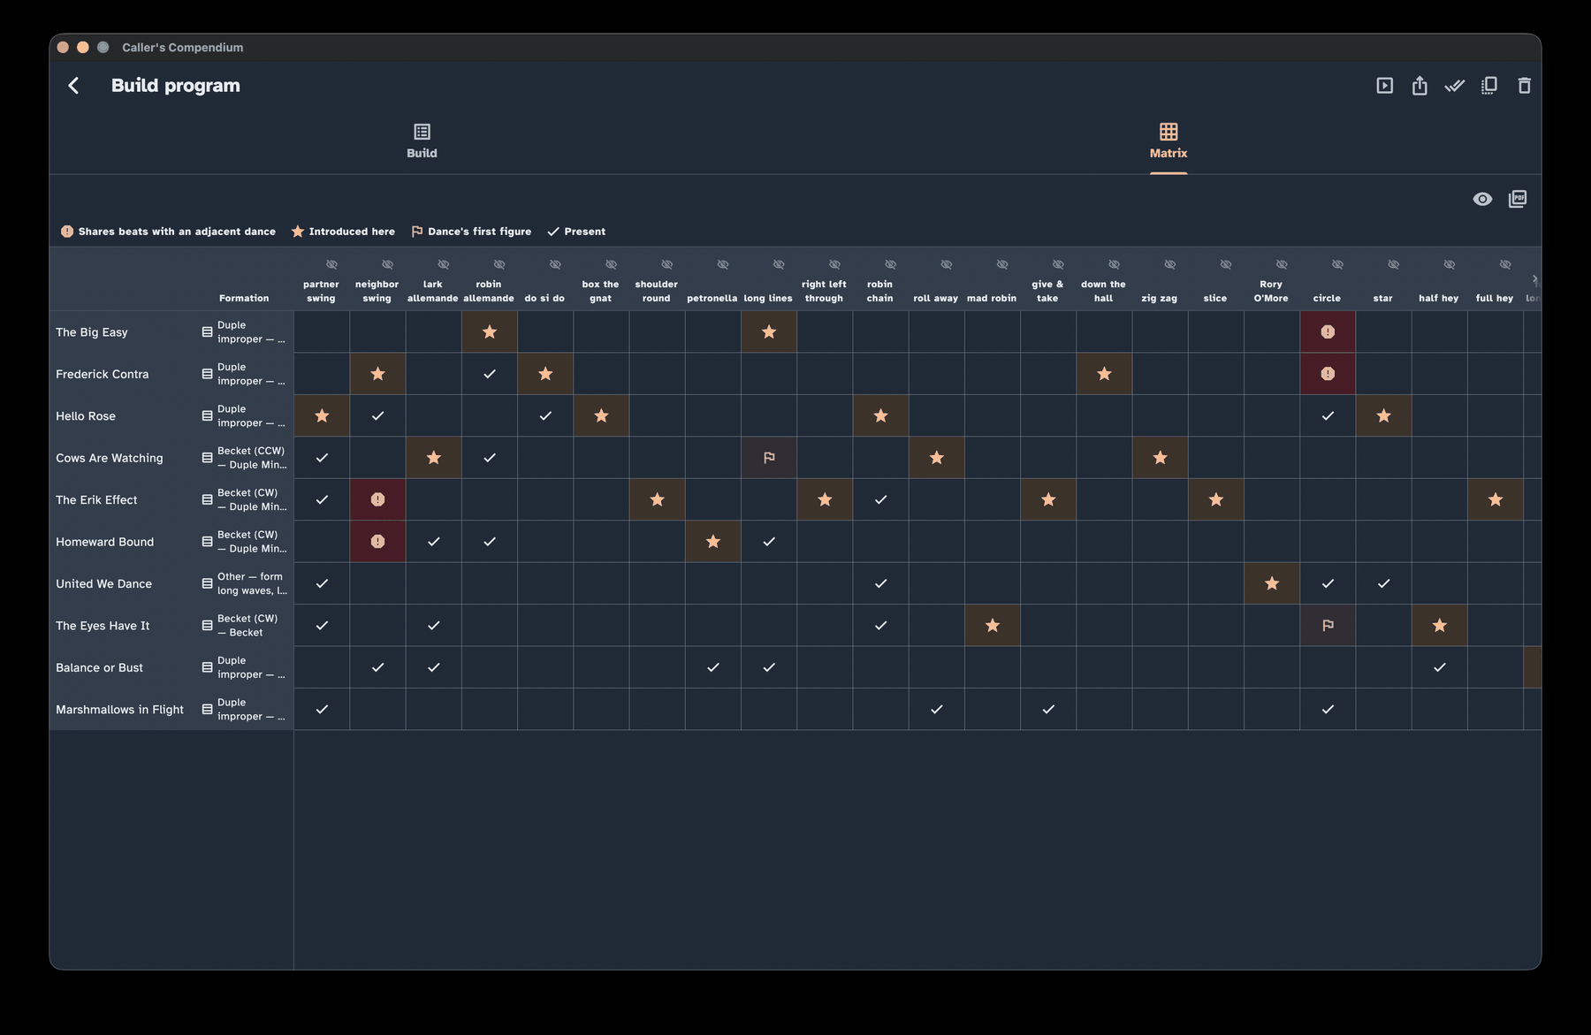Image resolution: width=1591 pixels, height=1035 pixels.
Task: Reveal more columns with the right chevron
Action: pyautogui.click(x=1534, y=279)
